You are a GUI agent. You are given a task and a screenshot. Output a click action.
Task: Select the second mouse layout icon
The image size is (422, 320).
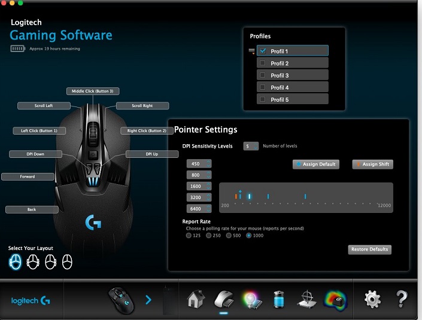coord(33,261)
